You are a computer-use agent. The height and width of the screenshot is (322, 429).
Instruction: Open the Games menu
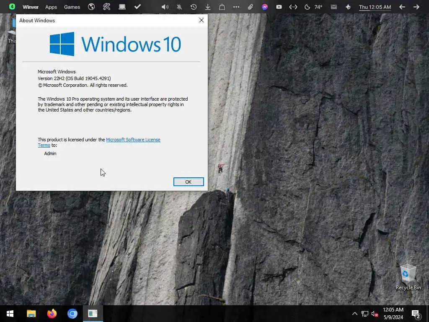(x=72, y=7)
